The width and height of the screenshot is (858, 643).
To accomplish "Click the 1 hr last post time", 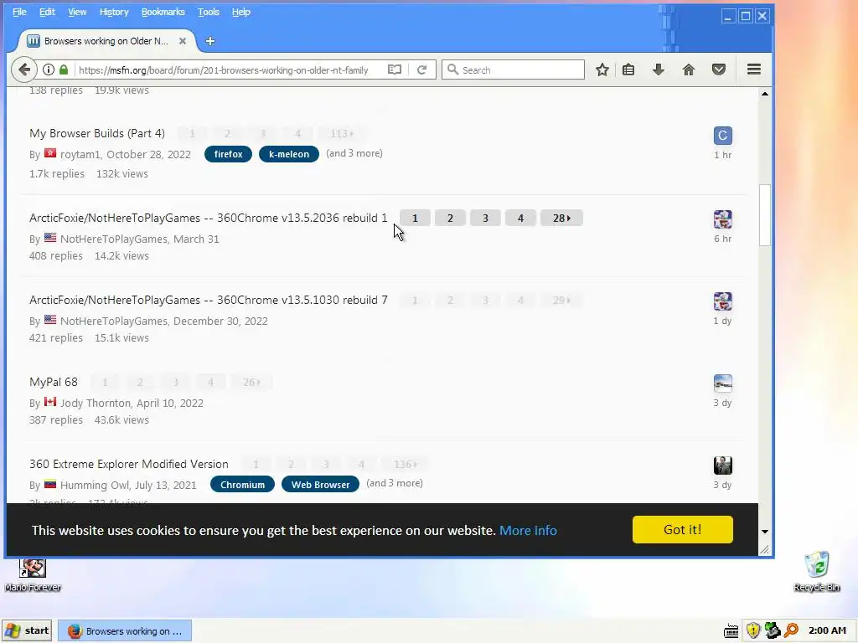I will pos(722,155).
